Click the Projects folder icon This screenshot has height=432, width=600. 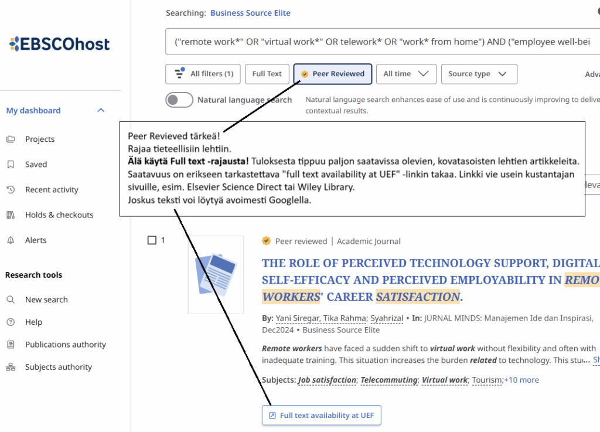point(11,139)
